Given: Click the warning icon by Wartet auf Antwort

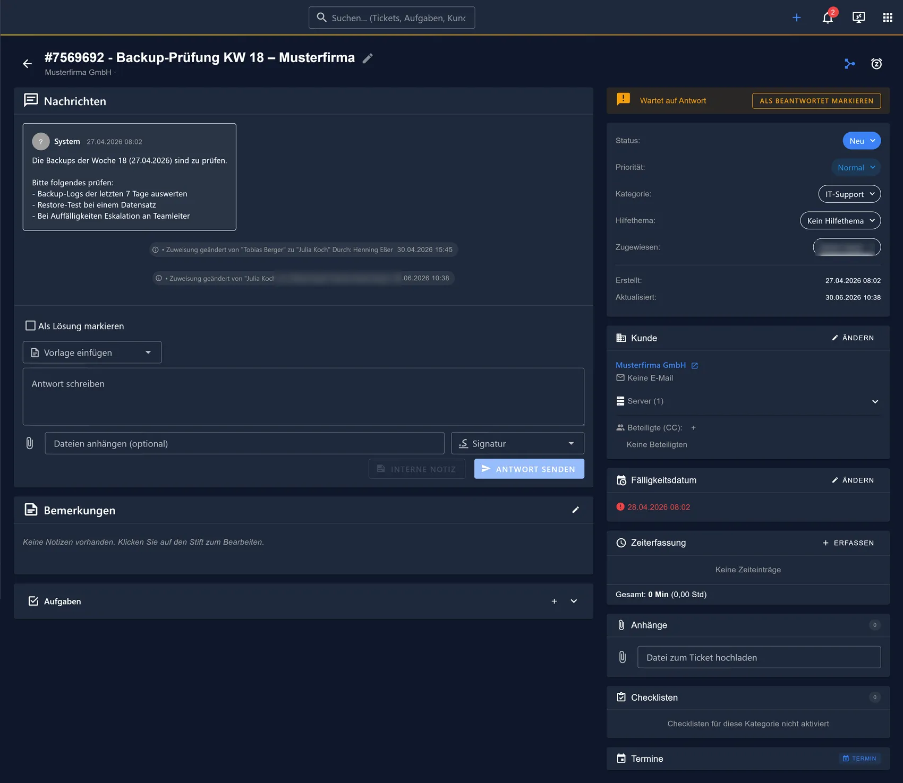Looking at the screenshot, I should [x=623, y=99].
